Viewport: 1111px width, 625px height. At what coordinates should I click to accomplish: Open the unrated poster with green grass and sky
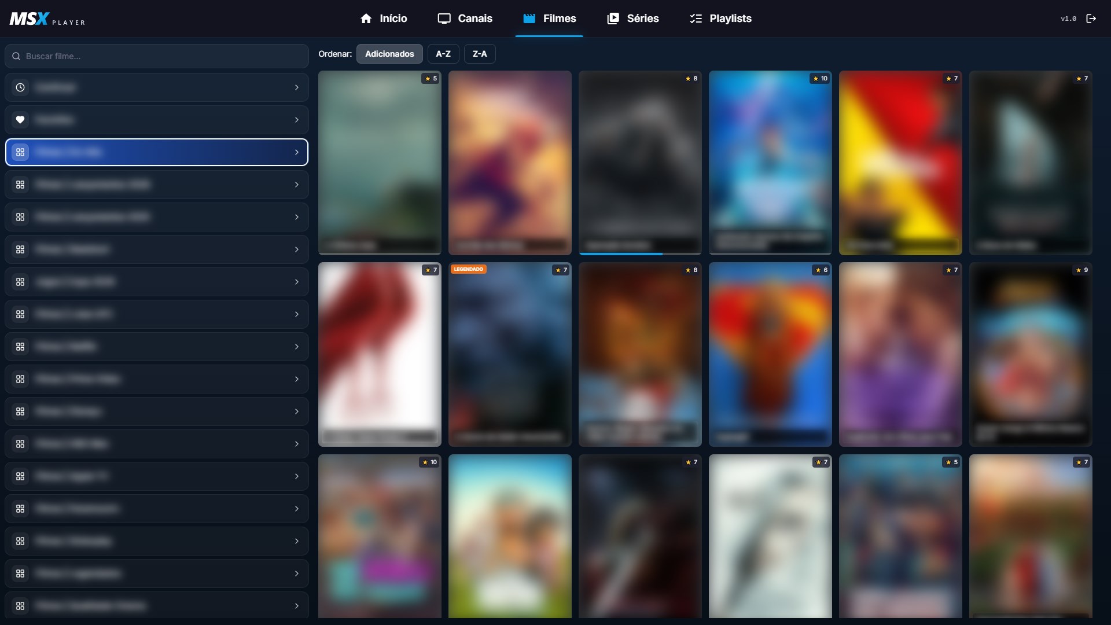click(510, 536)
